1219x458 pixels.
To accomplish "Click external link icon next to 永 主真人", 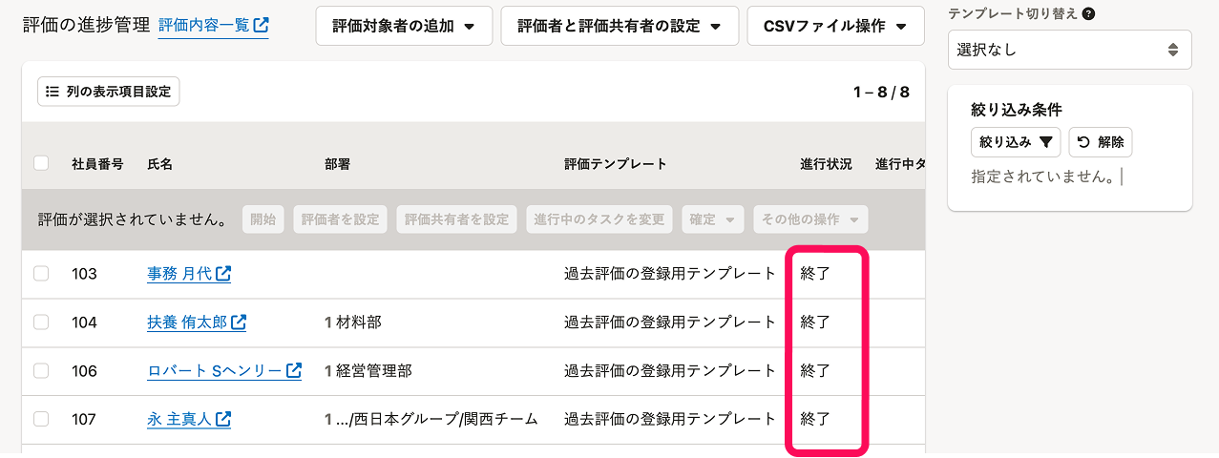I will tap(223, 419).
